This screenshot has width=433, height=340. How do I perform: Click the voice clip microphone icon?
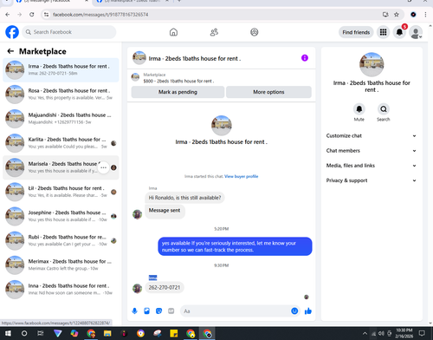(134, 311)
